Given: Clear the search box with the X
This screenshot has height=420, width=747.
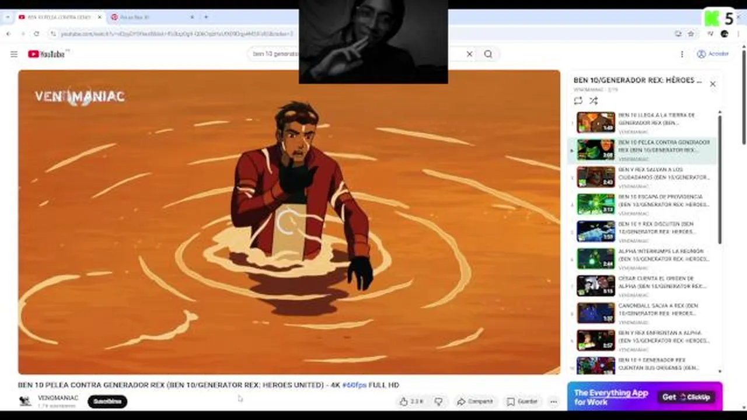Looking at the screenshot, I should tap(469, 54).
